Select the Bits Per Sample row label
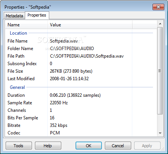Image resolution: width=168 pixels, height=154 pixels. tap(23, 118)
